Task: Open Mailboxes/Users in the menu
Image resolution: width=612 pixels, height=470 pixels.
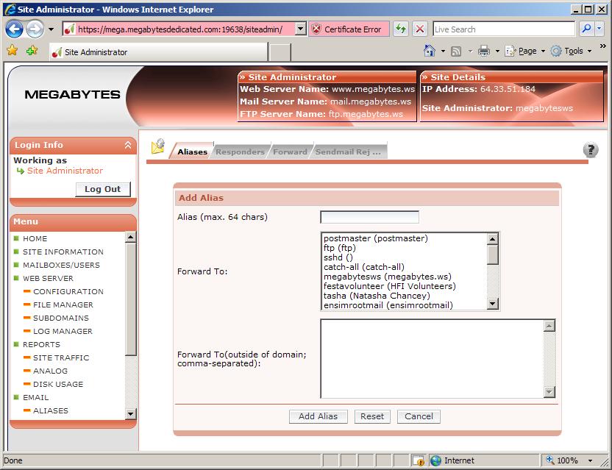Action: point(61,265)
